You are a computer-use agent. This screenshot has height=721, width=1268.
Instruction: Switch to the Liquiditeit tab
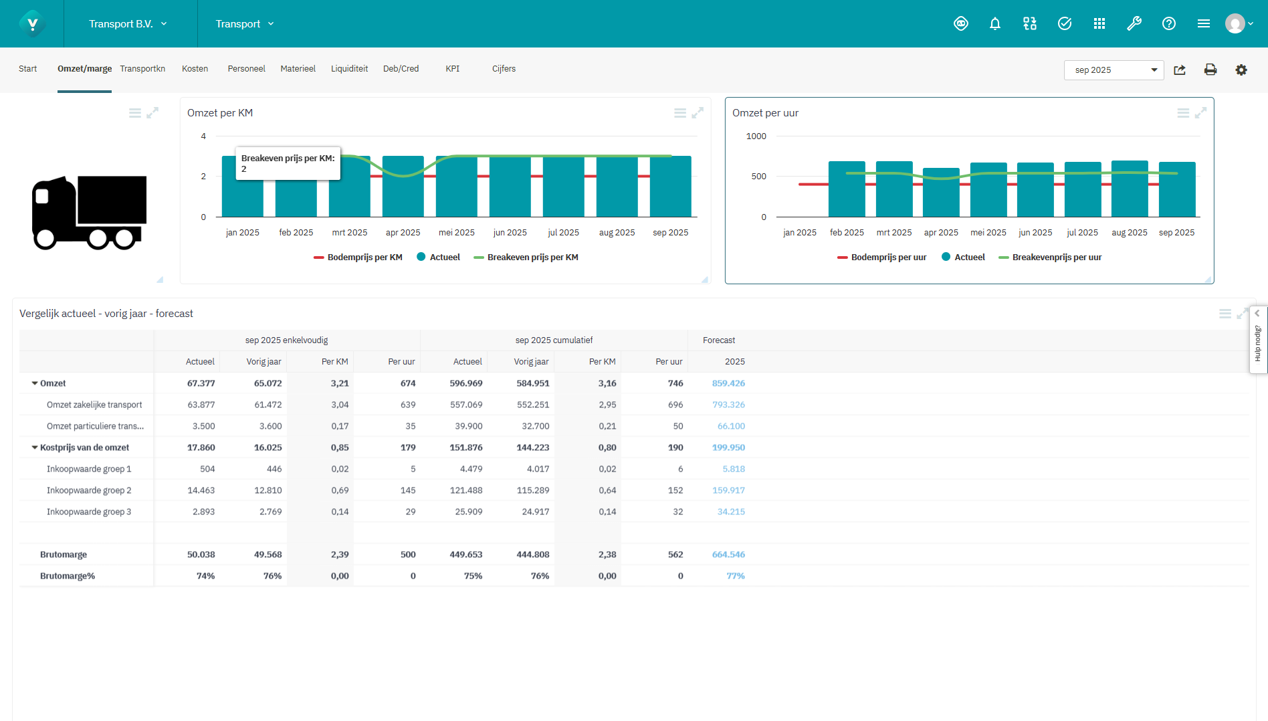[x=349, y=68]
